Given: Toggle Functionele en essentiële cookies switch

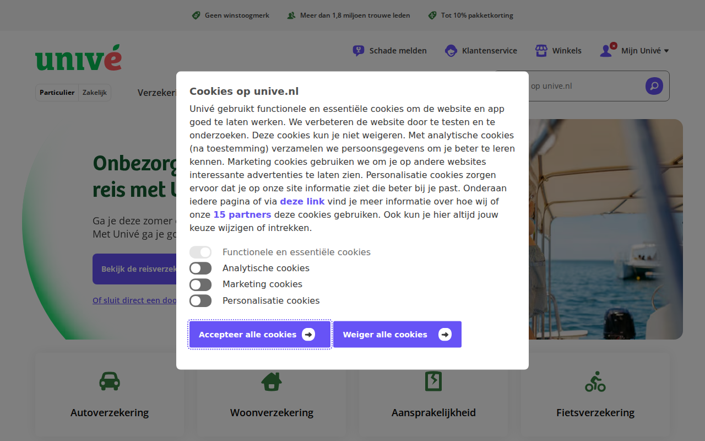Looking at the screenshot, I should pos(200,252).
